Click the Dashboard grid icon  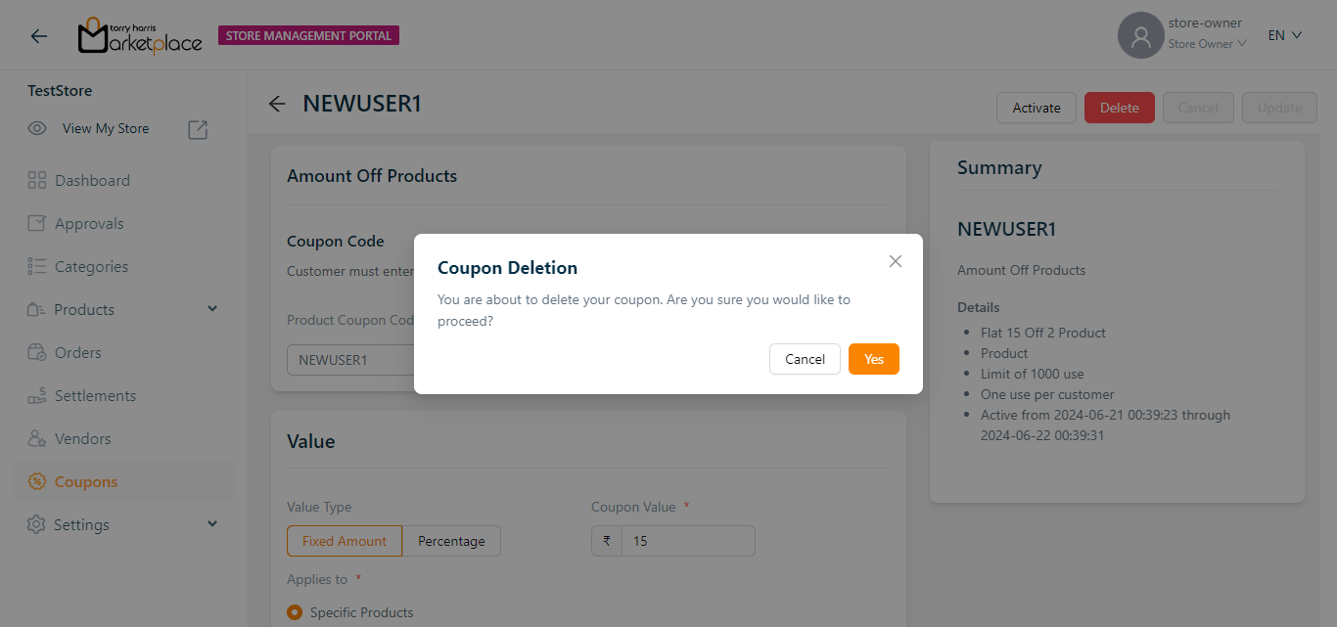(x=37, y=180)
